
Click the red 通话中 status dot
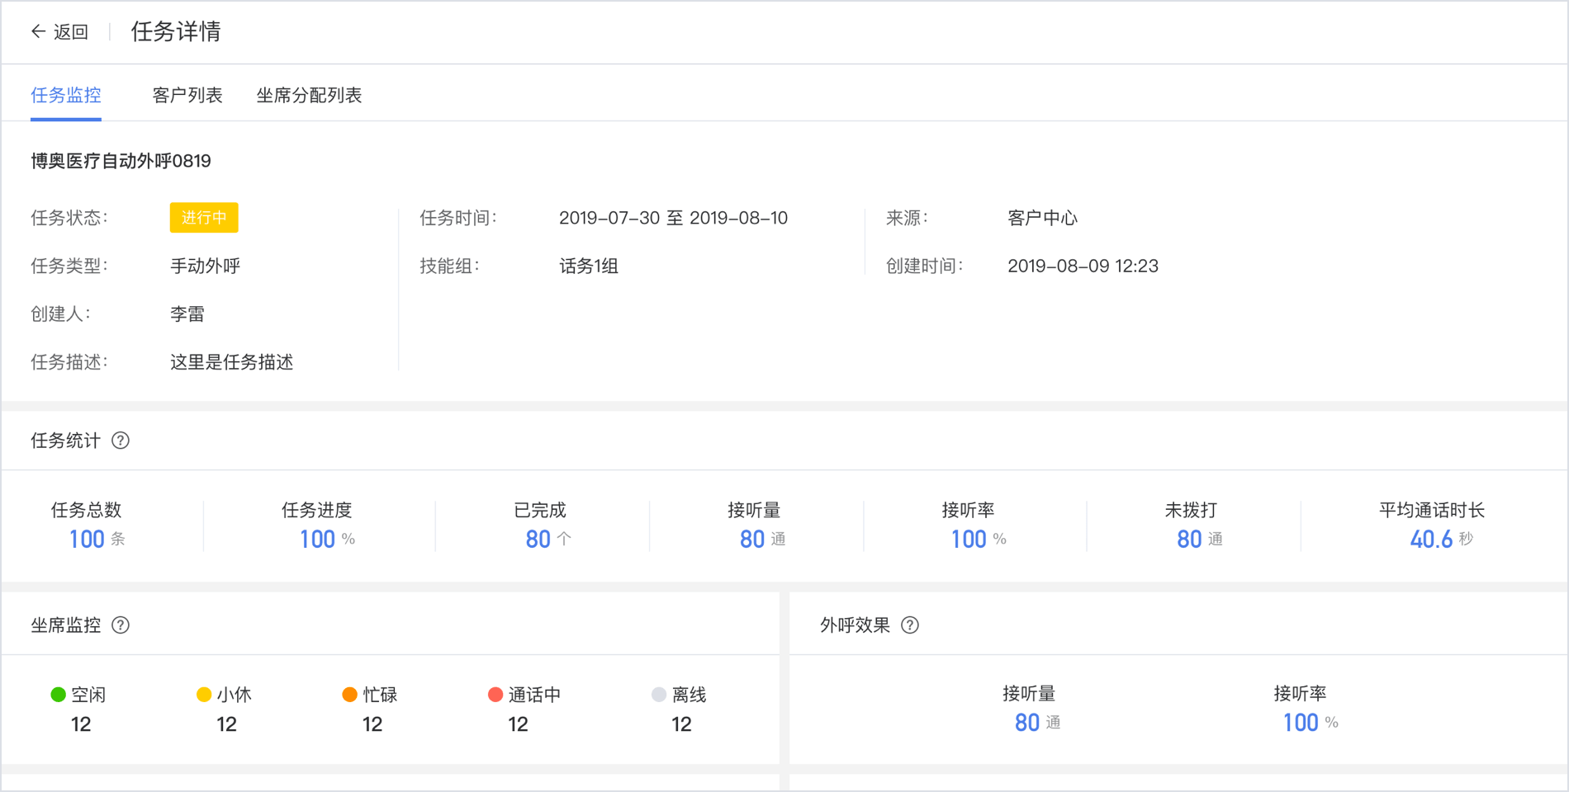pos(495,695)
